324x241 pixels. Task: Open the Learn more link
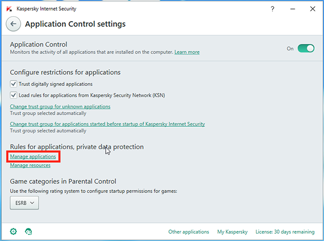187,52
